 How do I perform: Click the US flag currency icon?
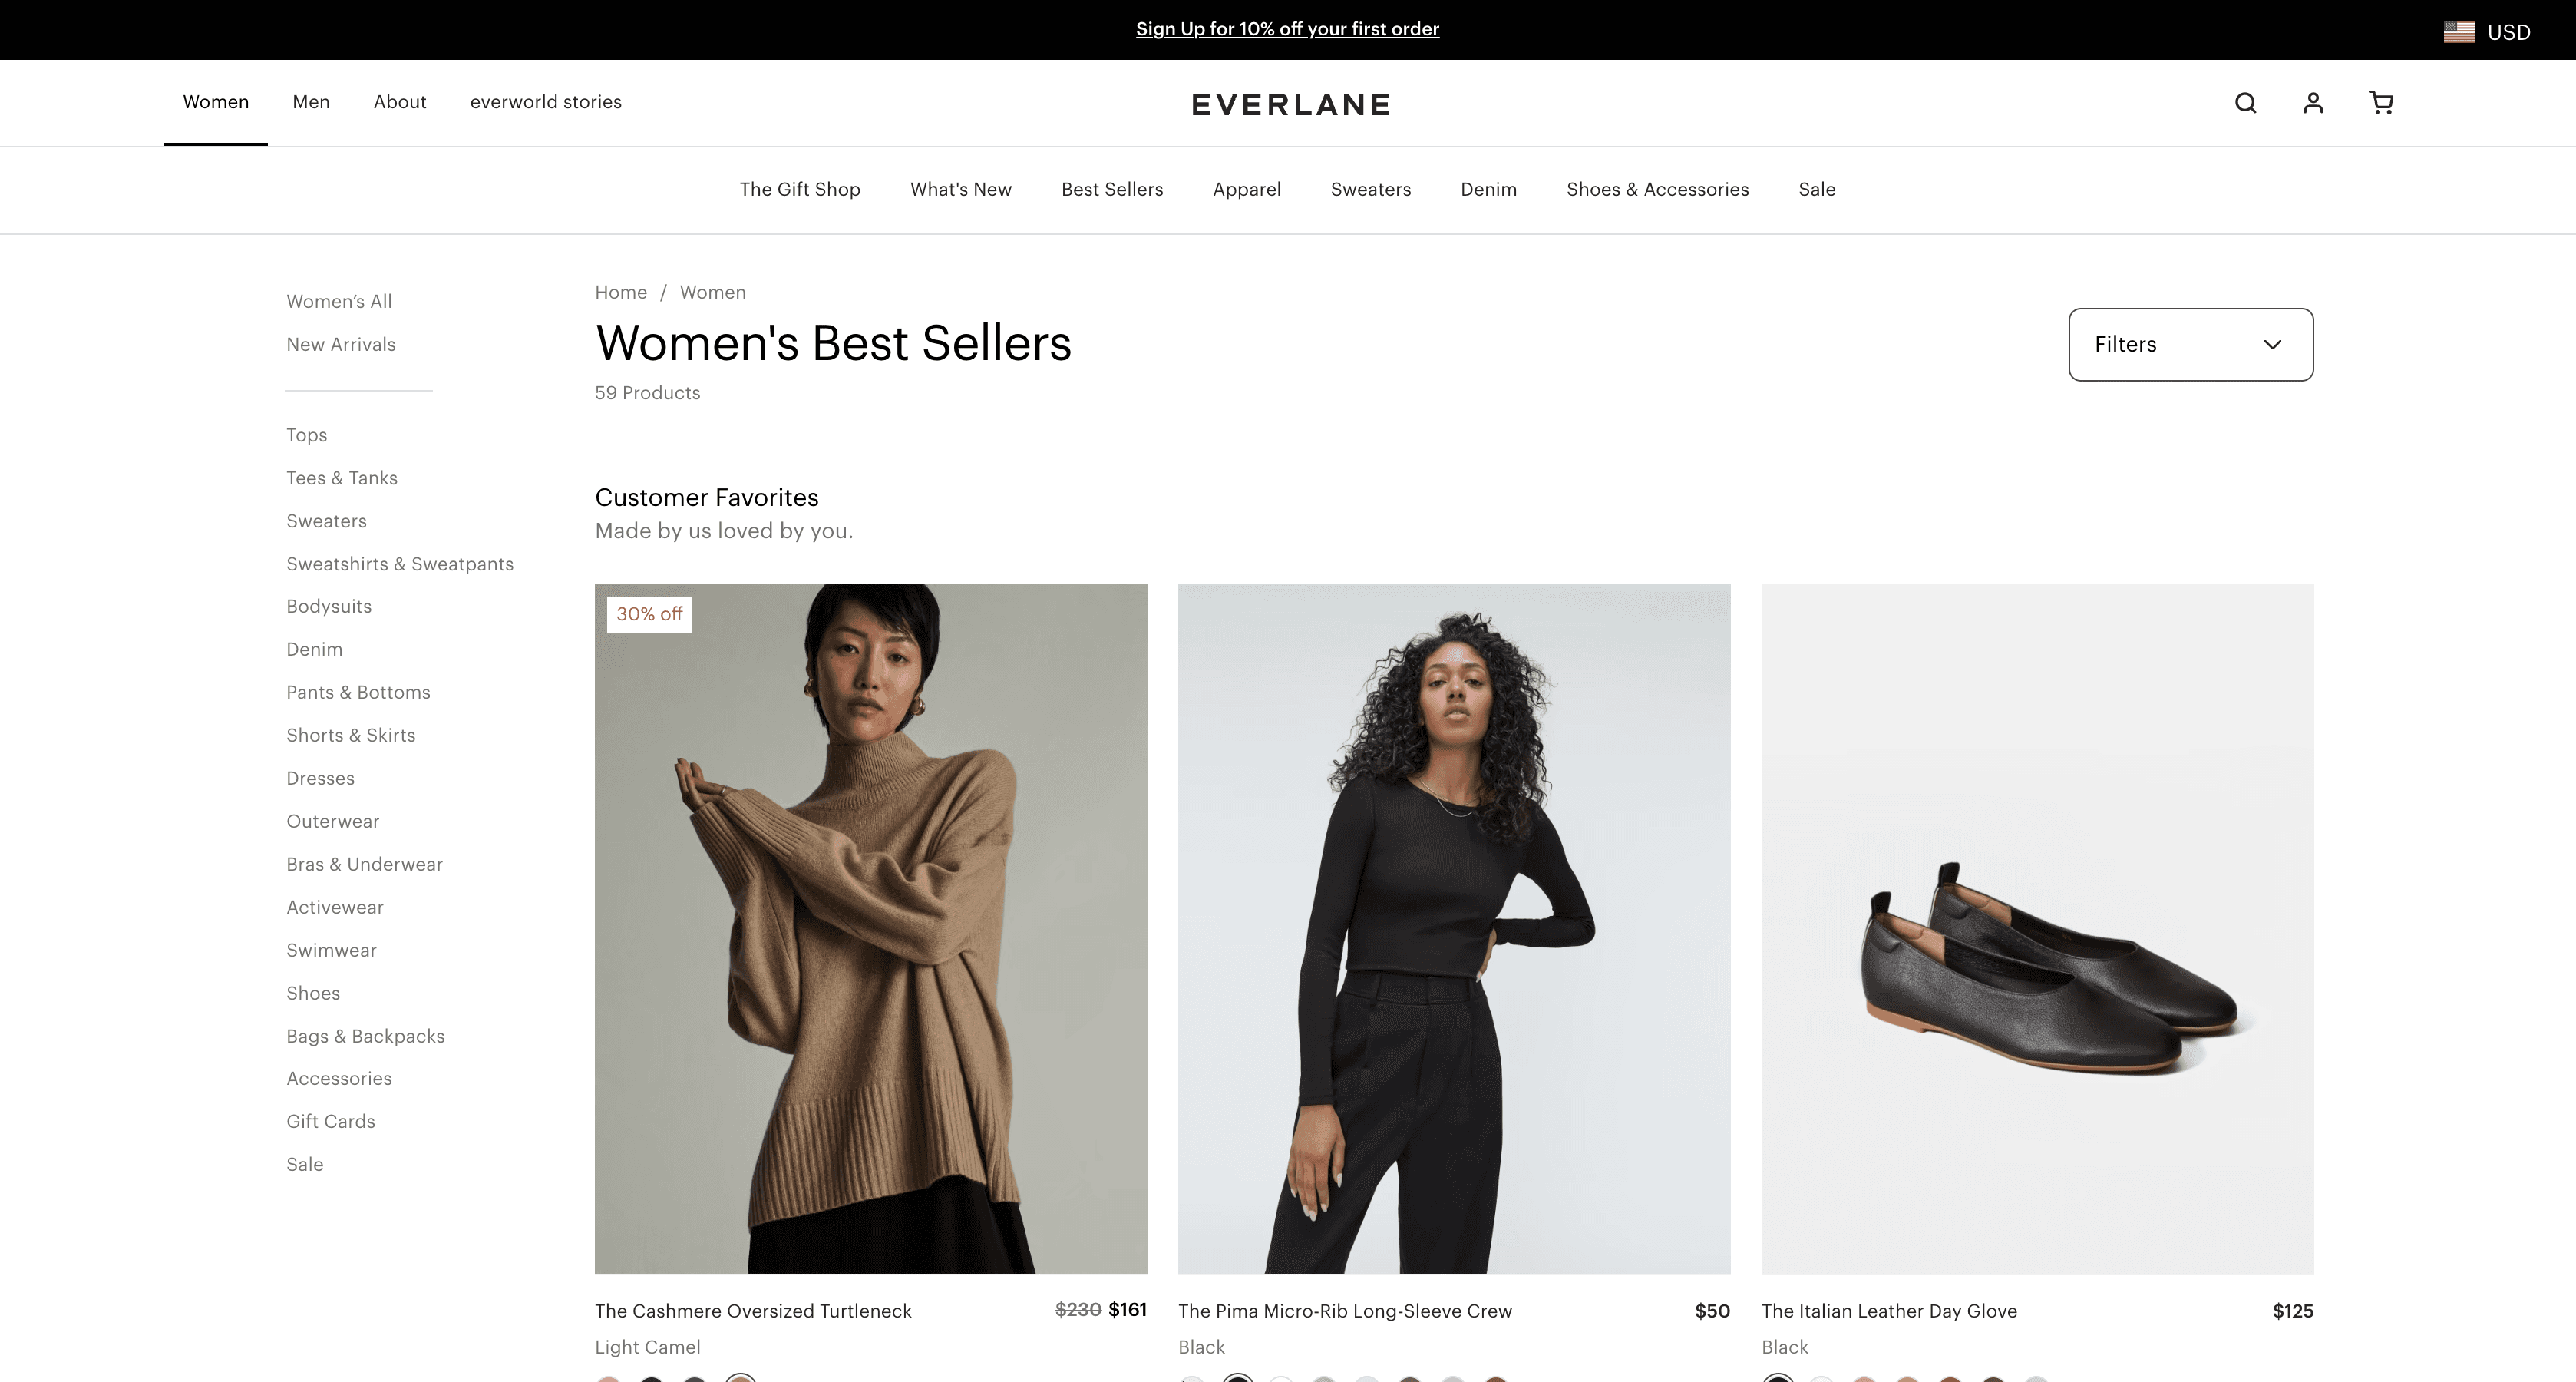[2459, 32]
